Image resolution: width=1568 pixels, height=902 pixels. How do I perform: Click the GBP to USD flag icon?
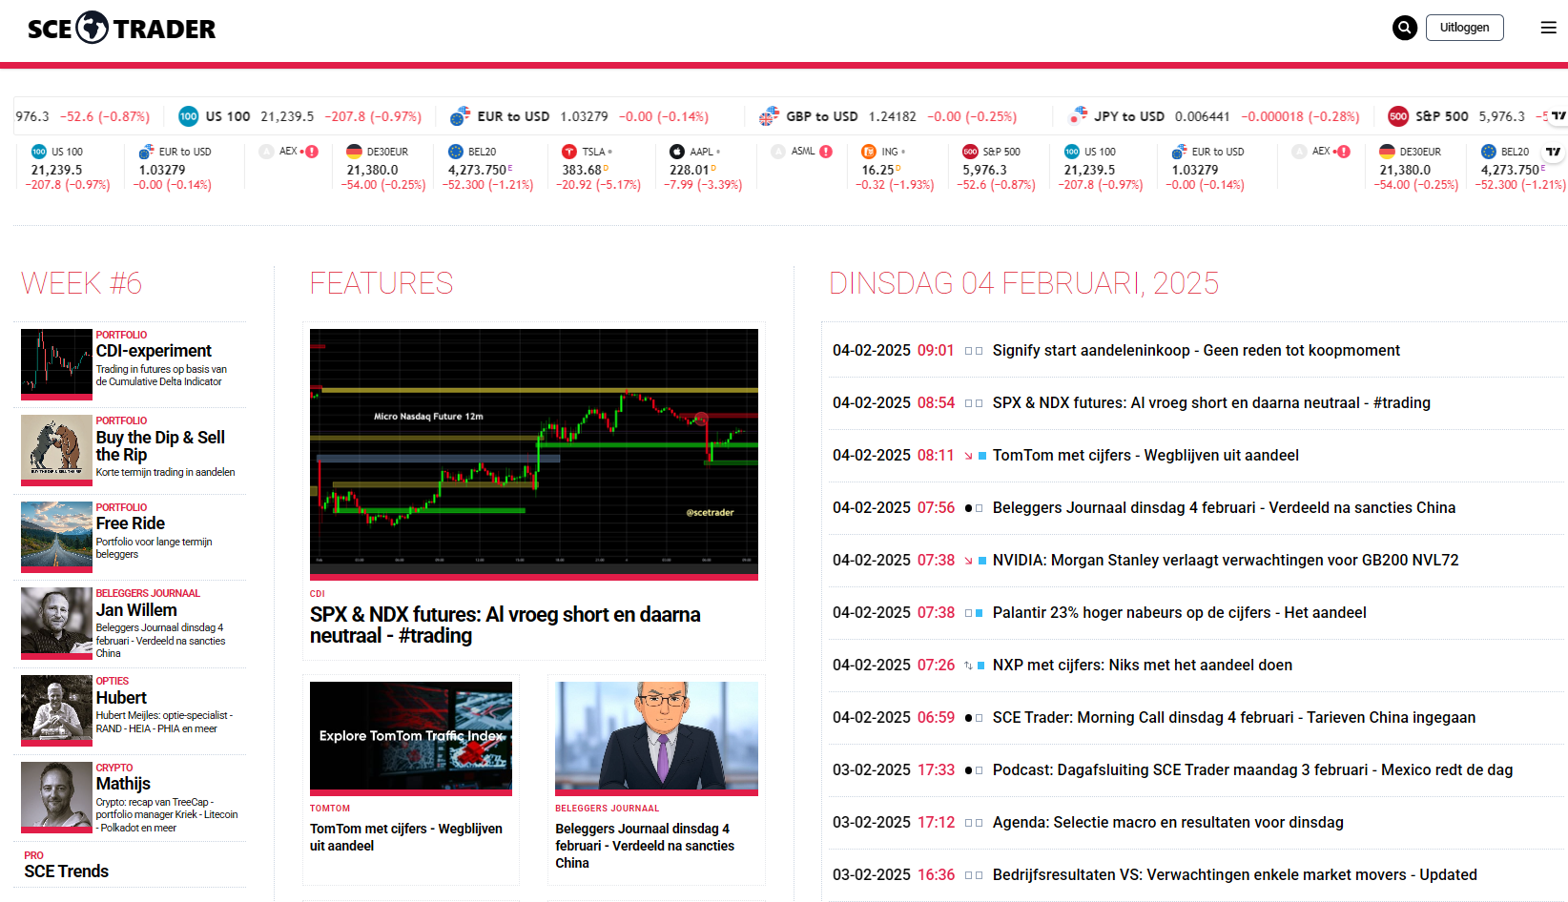(x=769, y=116)
